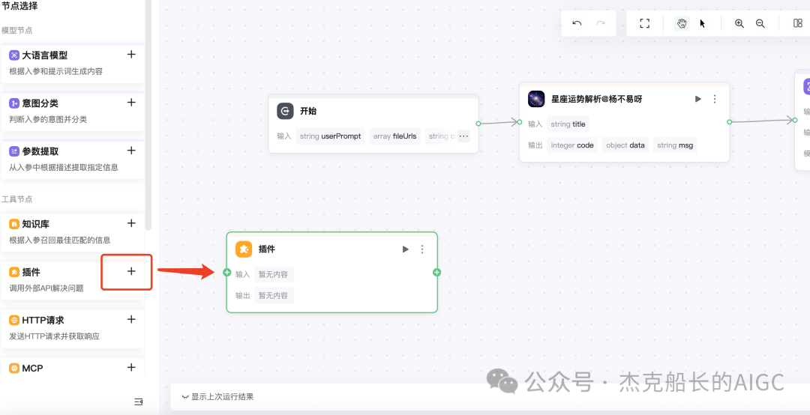Click the output port of 星座运势解析 node
810x415 pixels.
[730, 122]
